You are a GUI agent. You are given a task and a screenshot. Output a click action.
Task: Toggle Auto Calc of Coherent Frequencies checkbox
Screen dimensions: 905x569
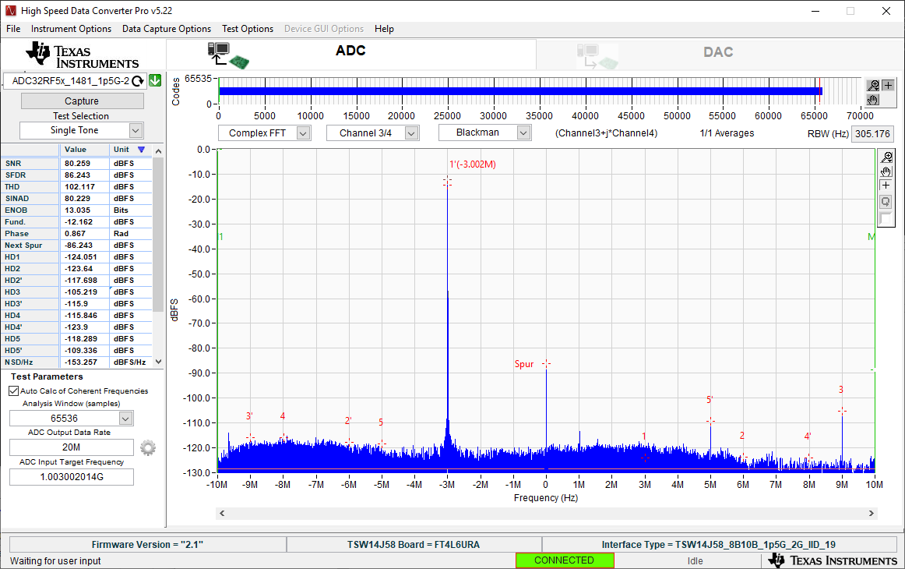[14, 391]
